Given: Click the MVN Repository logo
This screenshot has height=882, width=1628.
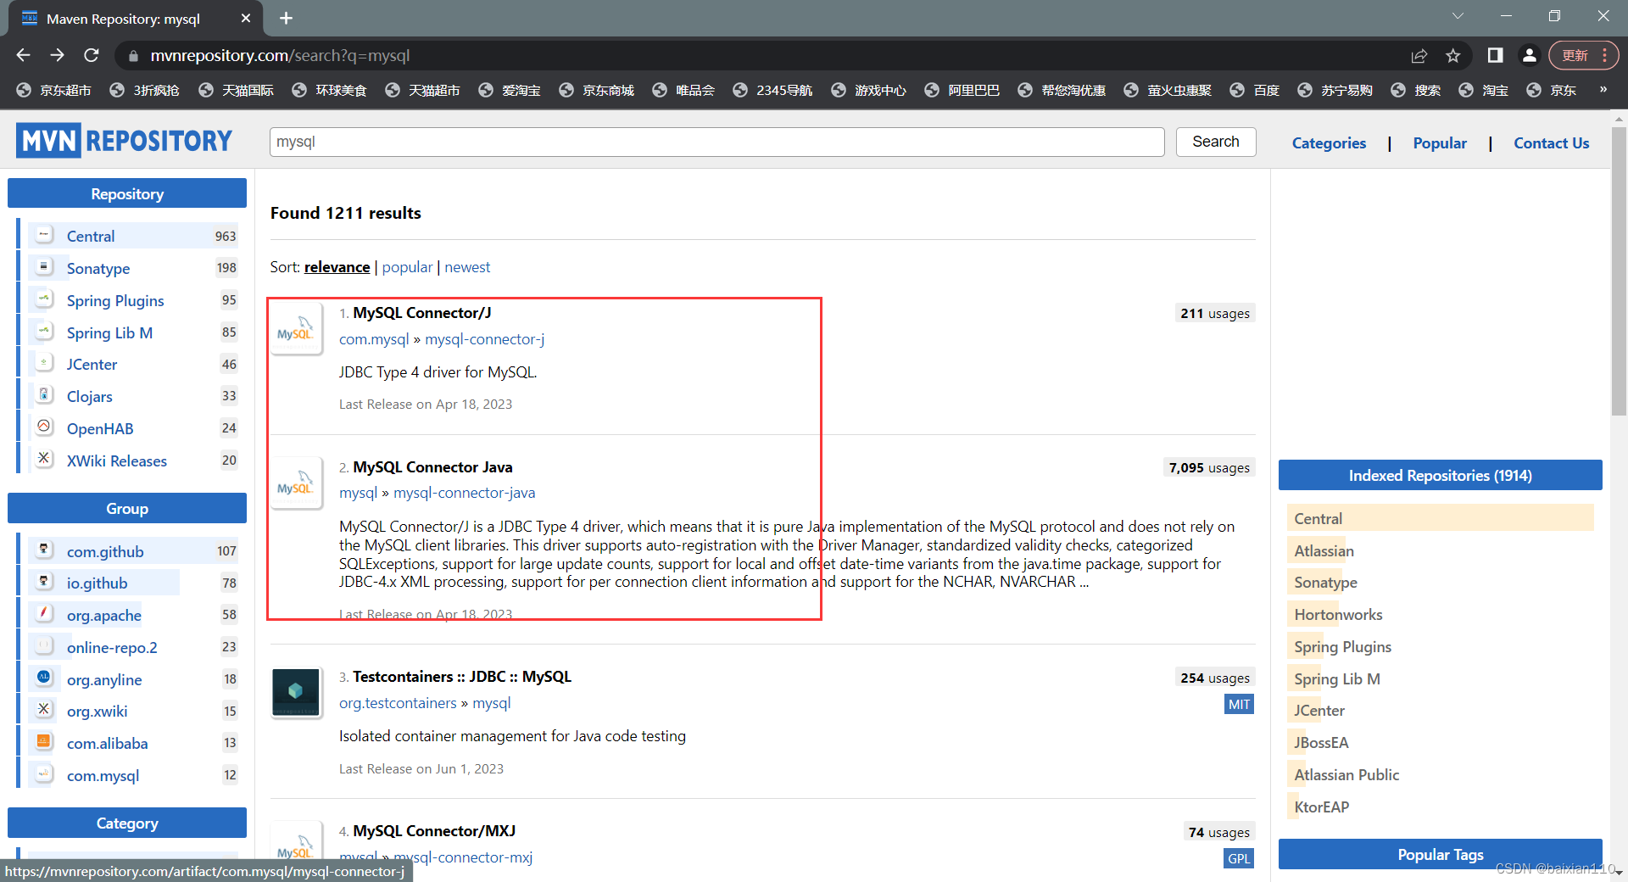Looking at the screenshot, I should pos(124,141).
